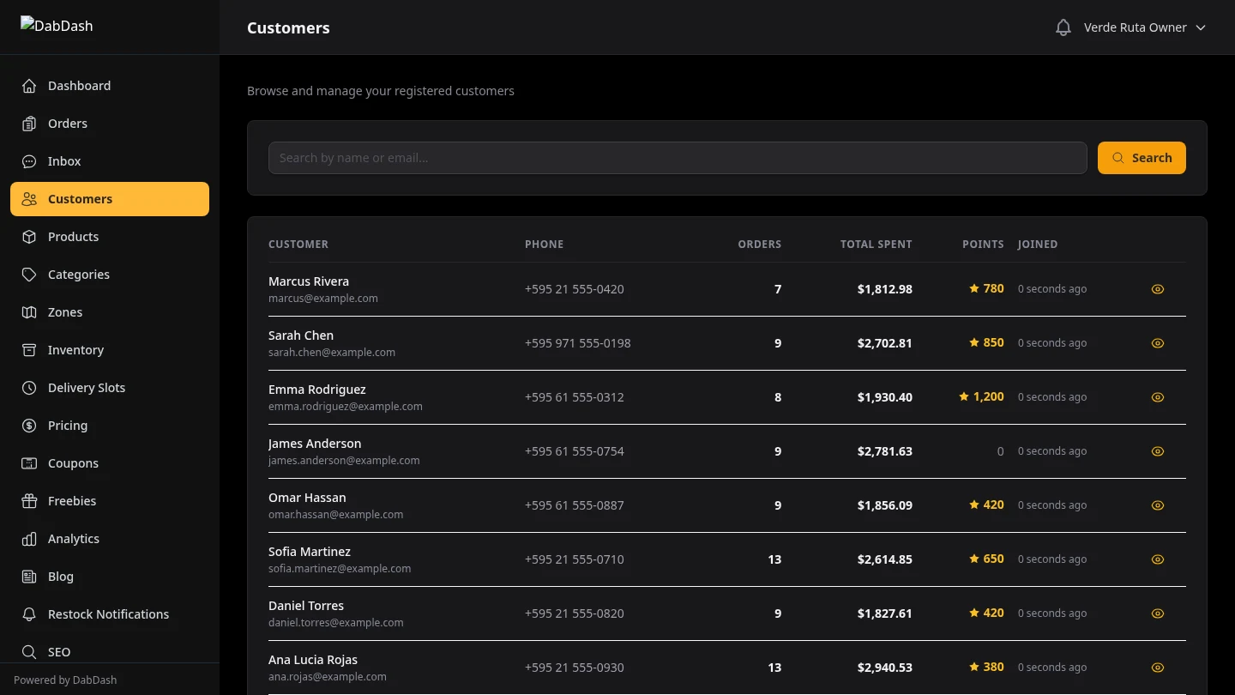The image size is (1235, 695).
Task: Open the Coupons section icon
Action: point(29,463)
